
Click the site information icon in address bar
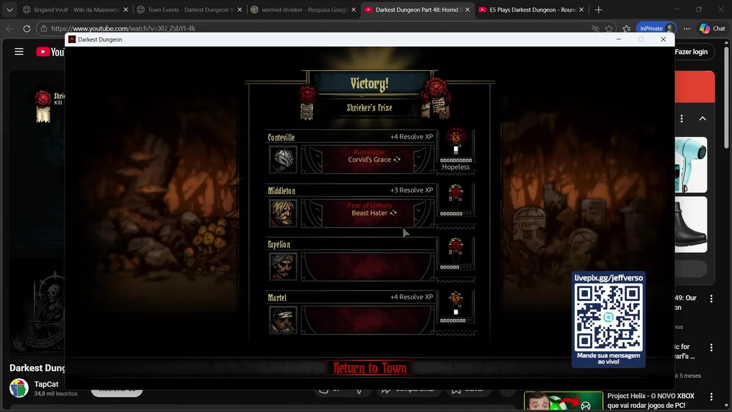coord(44,29)
